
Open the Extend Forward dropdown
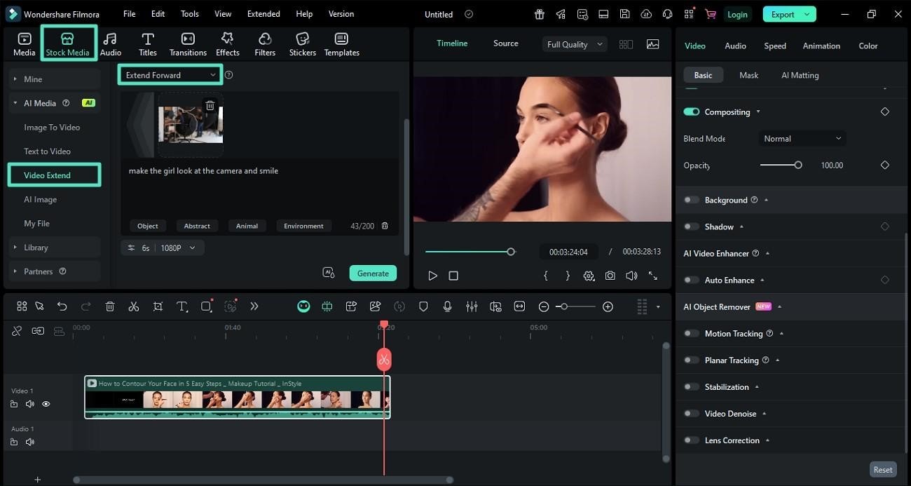[x=170, y=74]
